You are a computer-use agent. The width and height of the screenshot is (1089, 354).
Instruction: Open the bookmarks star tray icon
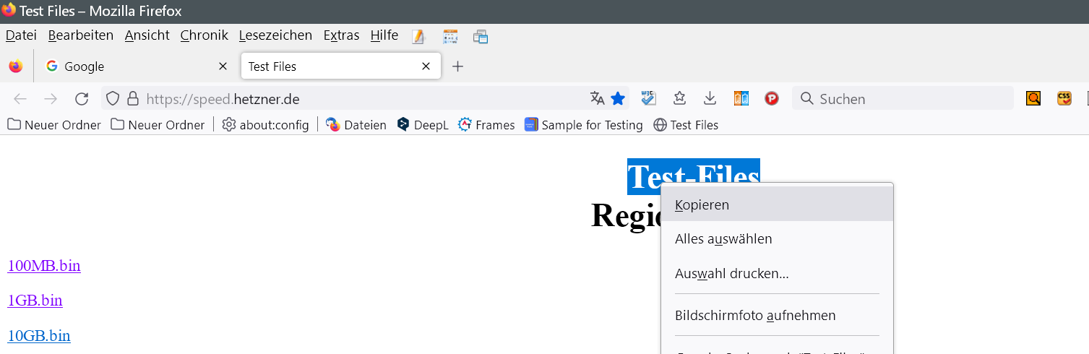(x=679, y=98)
